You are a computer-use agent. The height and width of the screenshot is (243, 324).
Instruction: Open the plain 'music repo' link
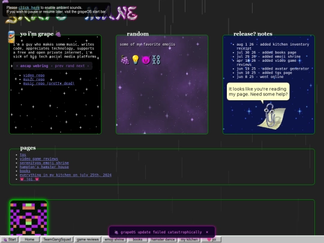[34, 79]
